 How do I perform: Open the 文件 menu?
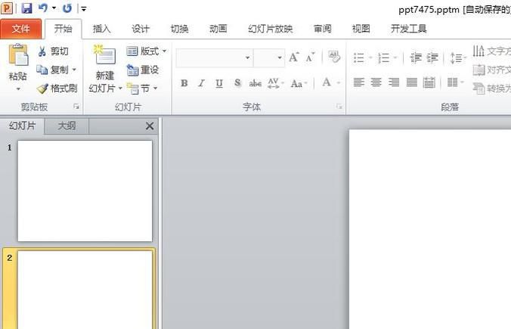tap(21, 29)
